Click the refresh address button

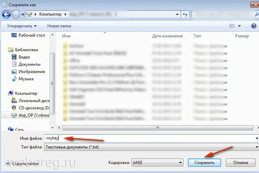(x=185, y=15)
